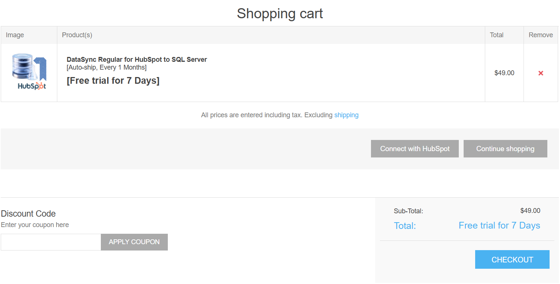Image resolution: width=560 pixels, height=284 pixels.
Task: Click the Connect with HubSpot button
Action: coord(415,149)
